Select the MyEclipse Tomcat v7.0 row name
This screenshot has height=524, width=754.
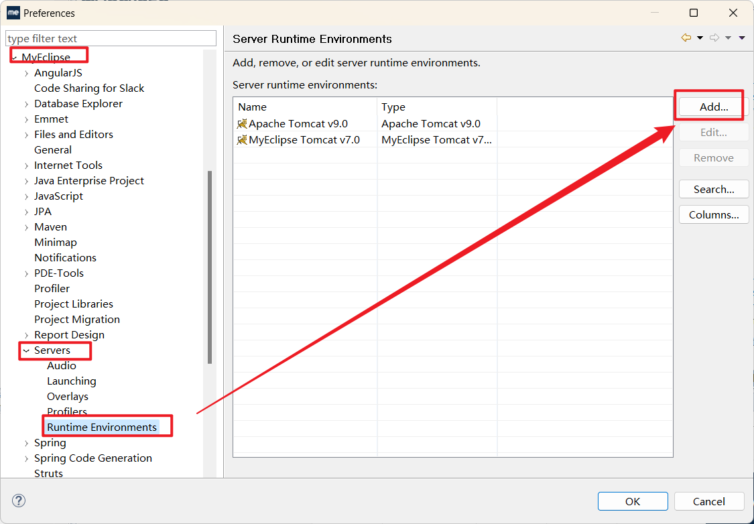(x=304, y=140)
